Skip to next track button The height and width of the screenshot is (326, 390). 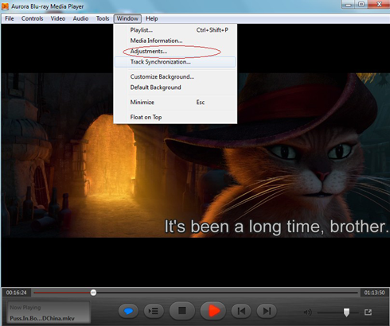[267, 311]
